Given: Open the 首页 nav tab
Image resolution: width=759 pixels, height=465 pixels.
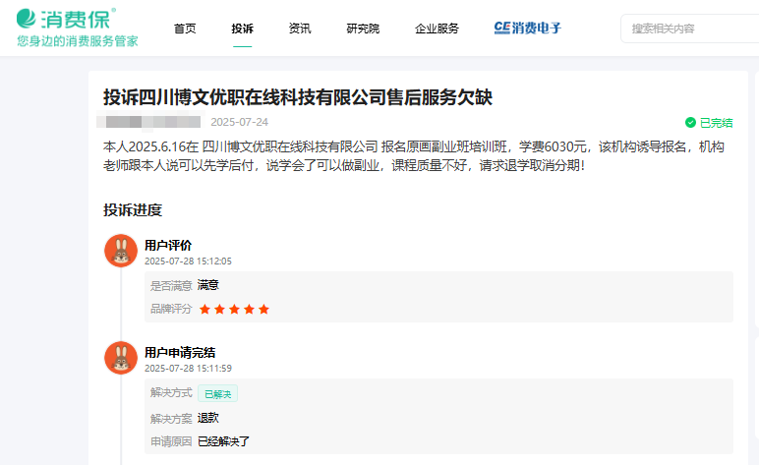Looking at the screenshot, I should [x=185, y=29].
